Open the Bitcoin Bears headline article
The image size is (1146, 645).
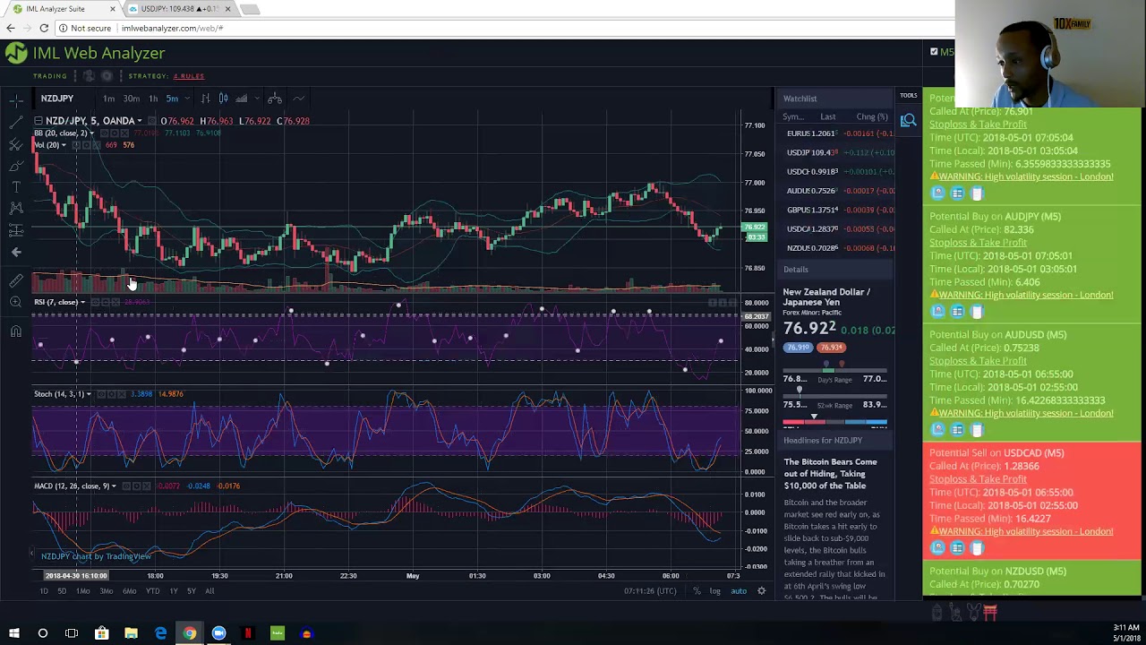[831, 474]
